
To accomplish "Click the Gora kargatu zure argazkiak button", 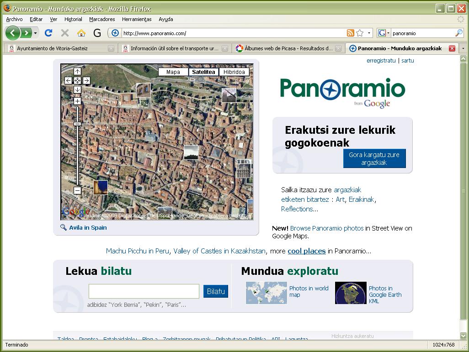I will [374, 158].
